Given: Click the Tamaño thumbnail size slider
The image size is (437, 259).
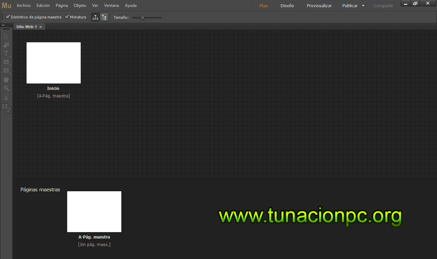Looking at the screenshot, I should [x=147, y=17].
